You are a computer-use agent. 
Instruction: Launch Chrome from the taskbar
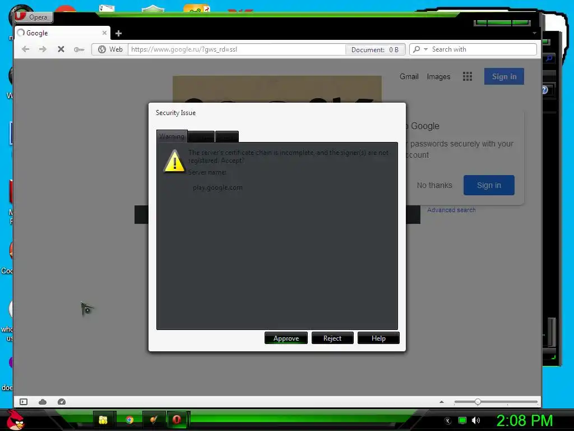pyautogui.click(x=129, y=420)
